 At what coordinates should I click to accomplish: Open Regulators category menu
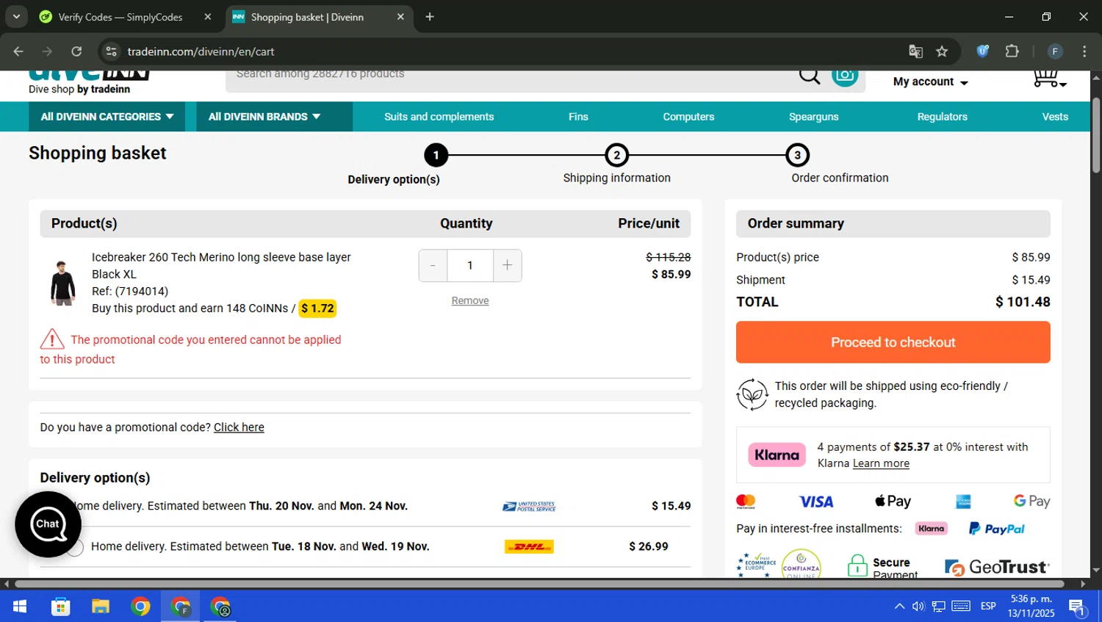pos(942,117)
